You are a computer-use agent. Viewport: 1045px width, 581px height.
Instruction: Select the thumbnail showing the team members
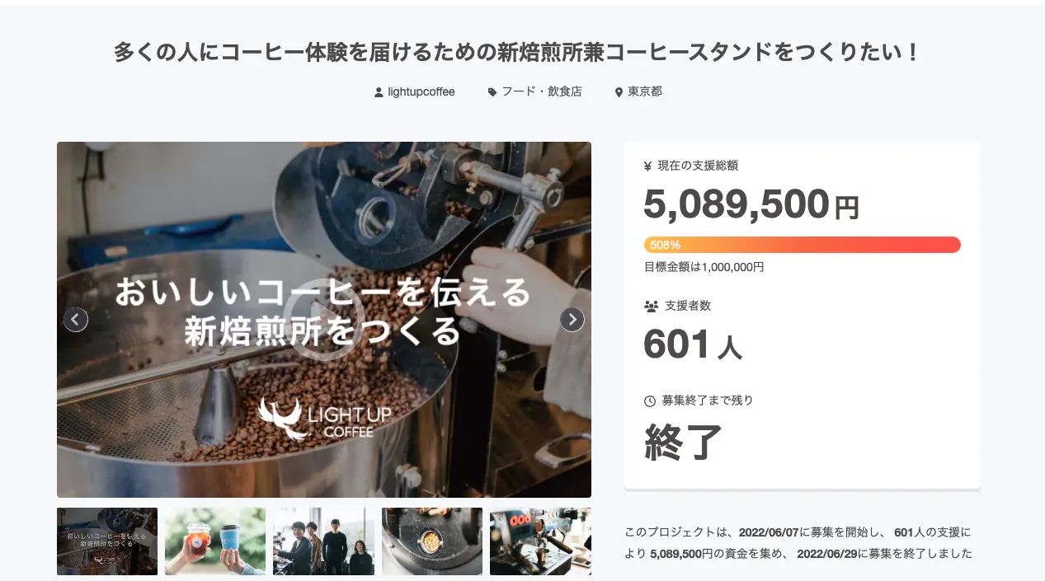323,541
